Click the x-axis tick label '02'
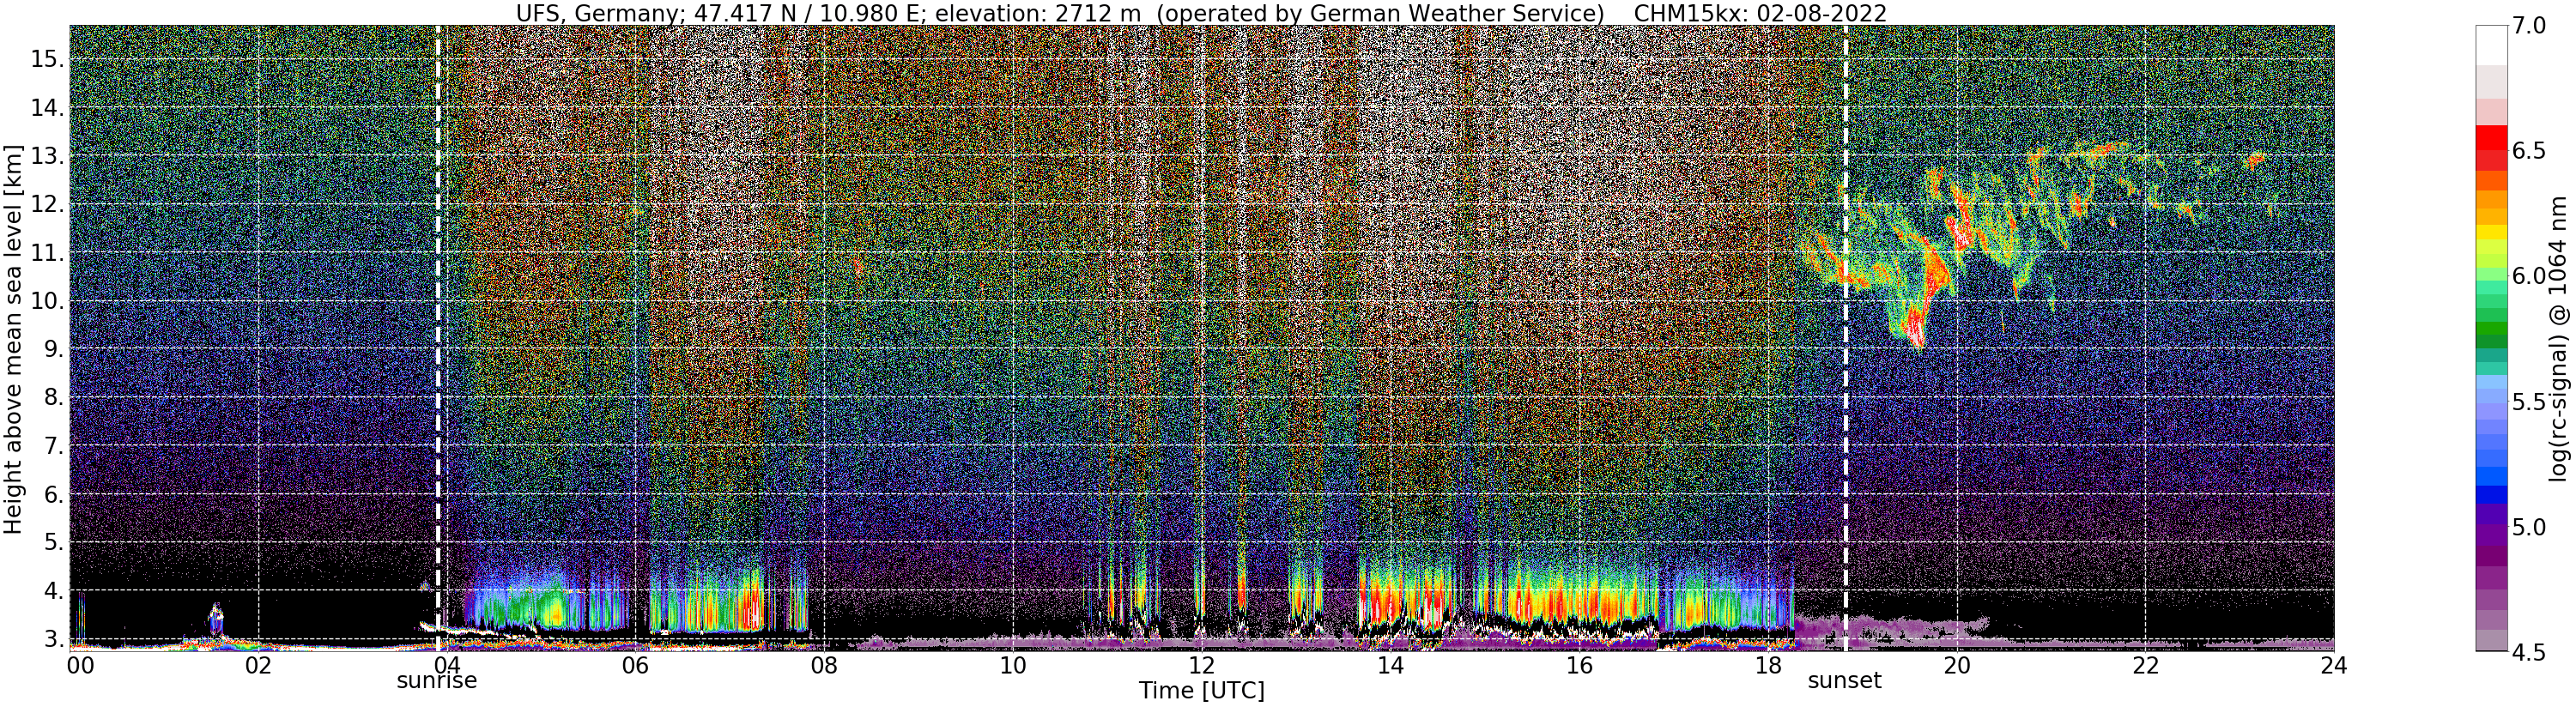The height and width of the screenshot is (707, 2576). (259, 666)
